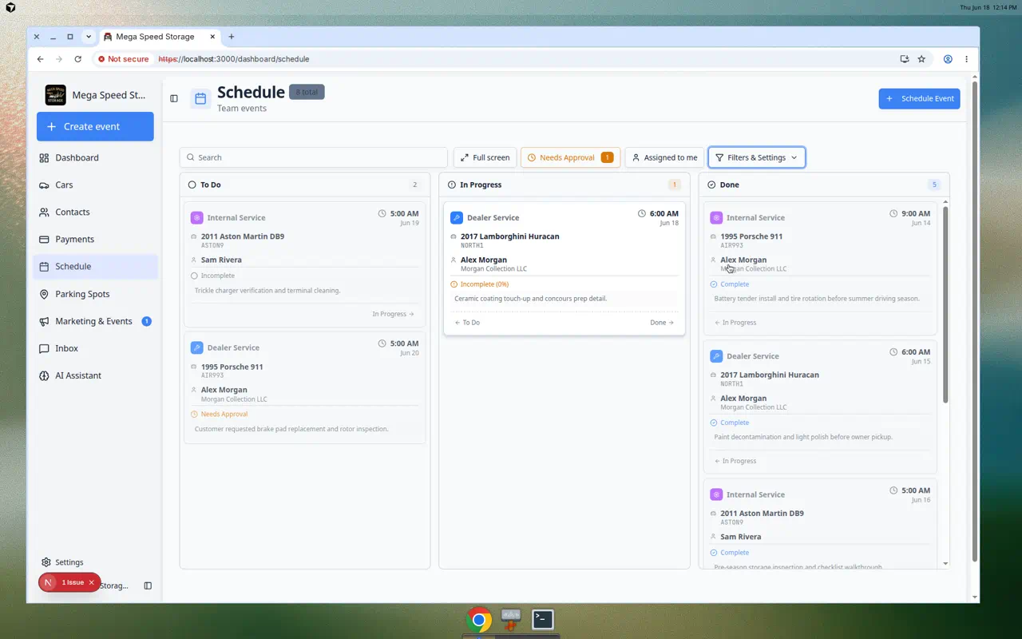Open Terminal from the dock
Viewport: 1022px width, 639px height.
[x=543, y=619]
